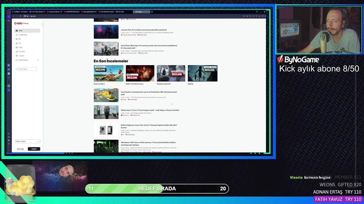Click the purple player icon below Spotify

9,90
